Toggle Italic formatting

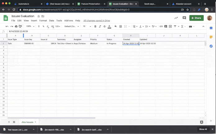coord(99,26)
